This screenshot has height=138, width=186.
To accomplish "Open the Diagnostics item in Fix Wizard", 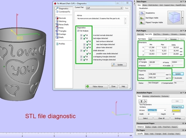I will click(x=63, y=9).
